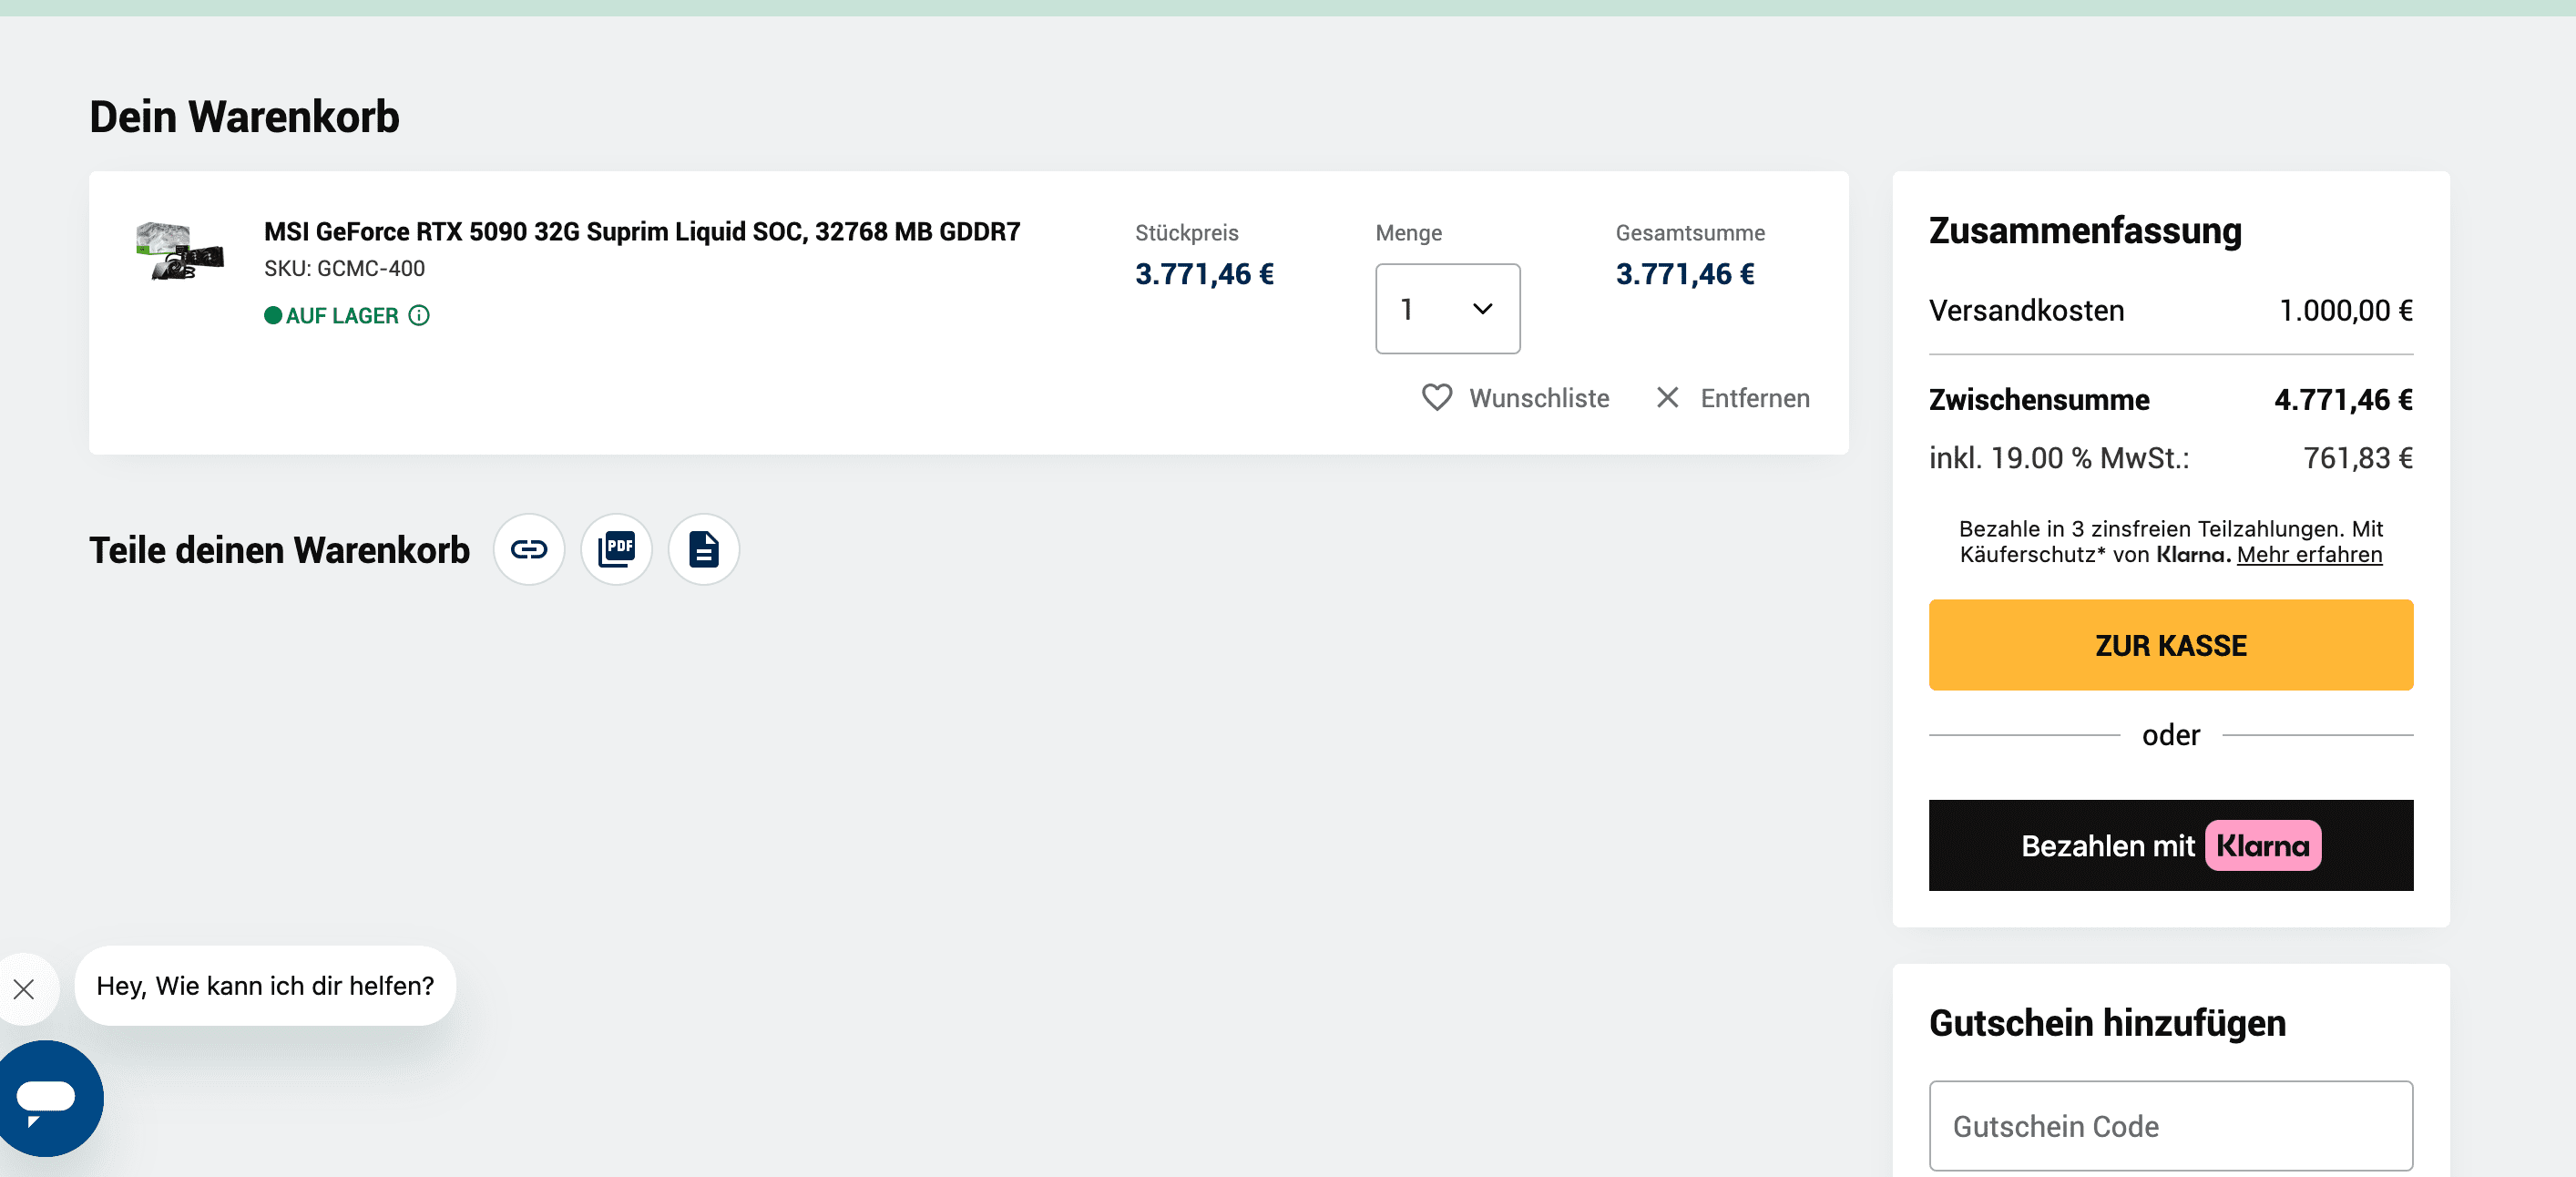This screenshot has height=1177, width=2576.
Task: Click the cart document export icon
Action: pos(703,549)
